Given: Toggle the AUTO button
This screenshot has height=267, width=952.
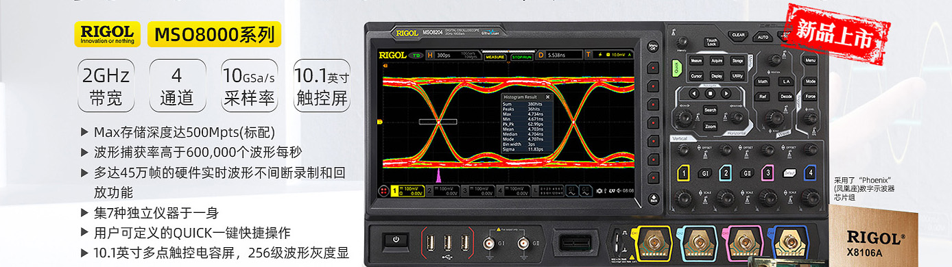Looking at the screenshot, I should (x=763, y=37).
